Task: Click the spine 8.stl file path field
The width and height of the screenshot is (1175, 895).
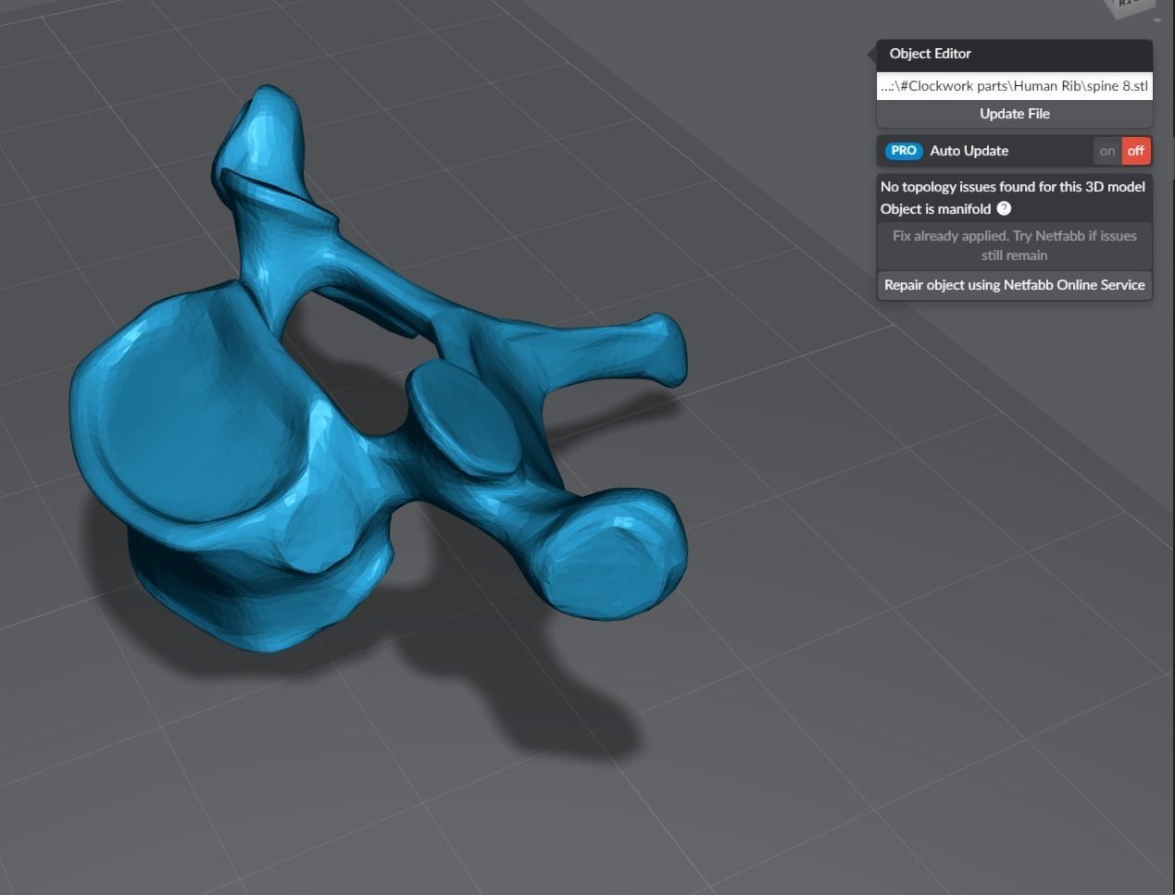Action: point(1014,86)
